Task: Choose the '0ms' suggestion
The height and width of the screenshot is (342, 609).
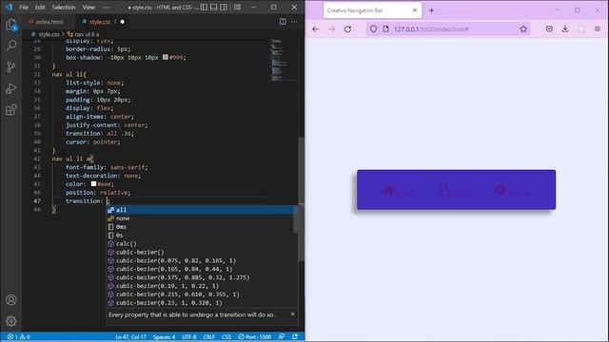Action: click(x=200, y=227)
